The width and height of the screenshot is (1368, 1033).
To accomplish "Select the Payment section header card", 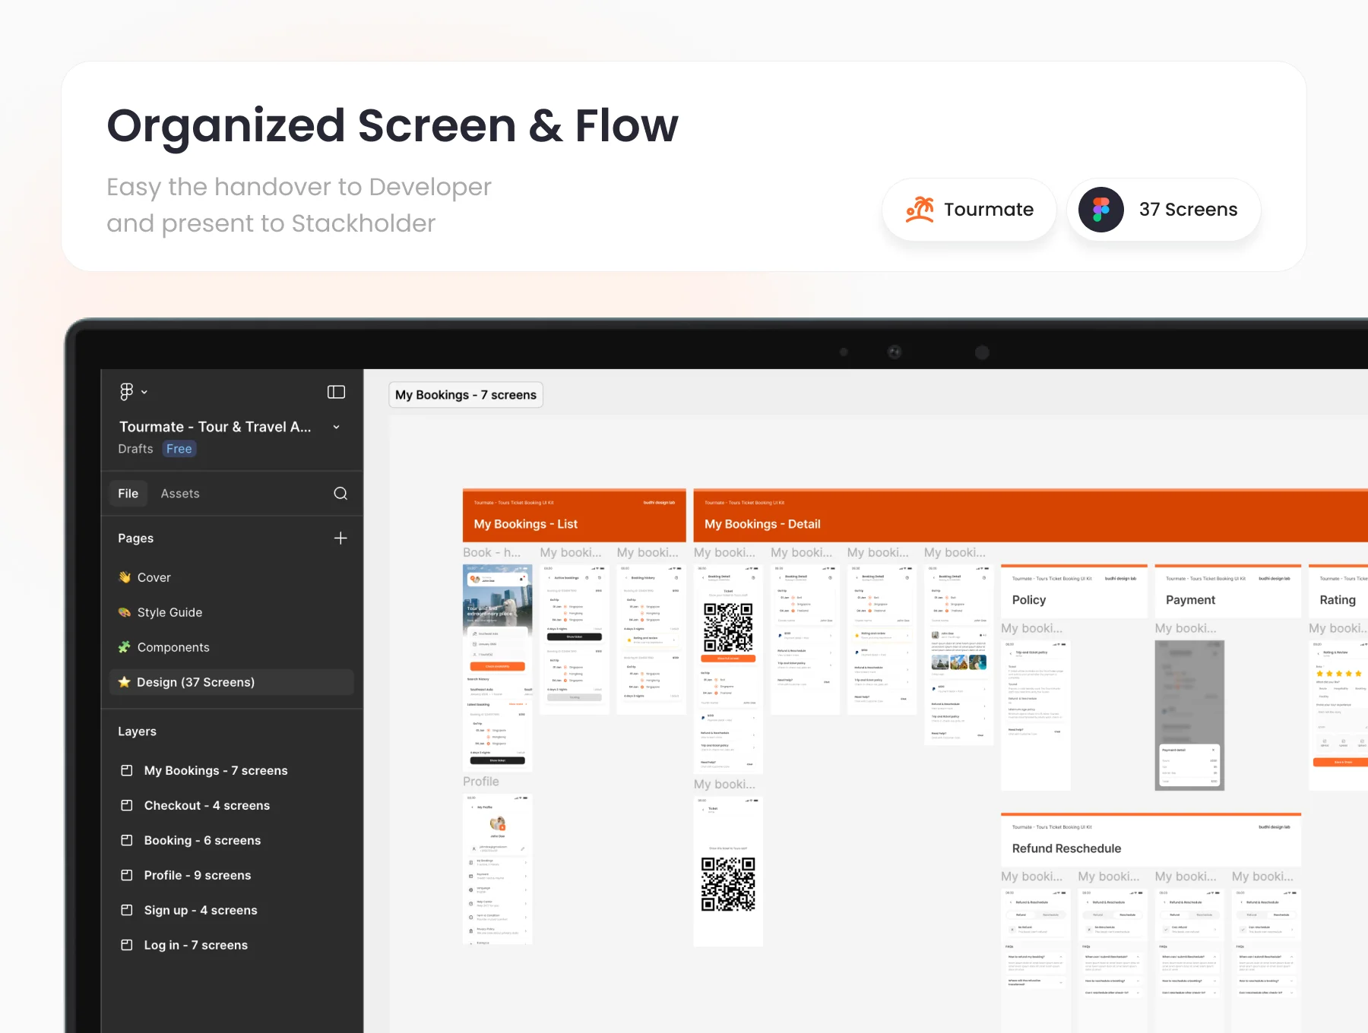I will click(x=1228, y=591).
